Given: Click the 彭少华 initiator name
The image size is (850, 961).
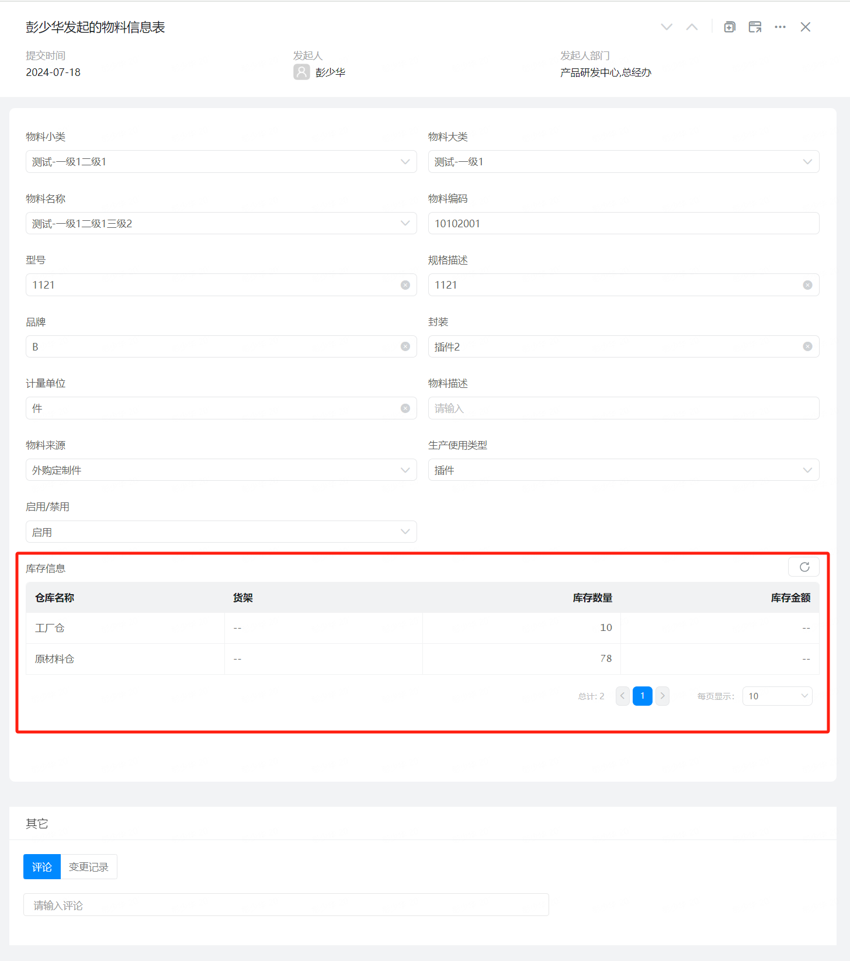Looking at the screenshot, I should (x=331, y=72).
